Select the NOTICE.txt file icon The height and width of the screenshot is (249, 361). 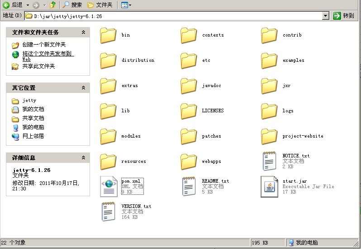[x=270, y=161]
